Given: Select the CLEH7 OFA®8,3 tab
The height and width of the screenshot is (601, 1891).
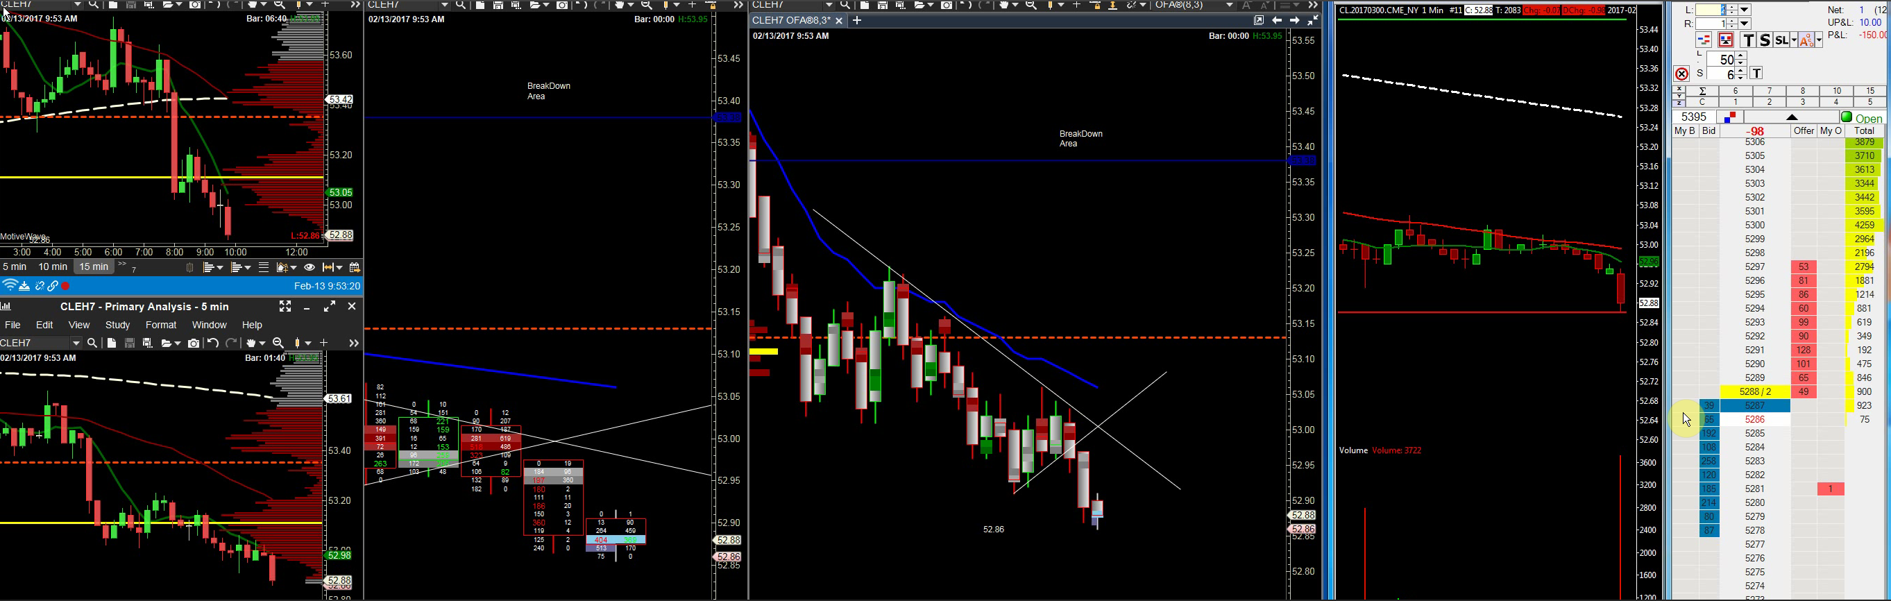Looking at the screenshot, I should [x=791, y=21].
